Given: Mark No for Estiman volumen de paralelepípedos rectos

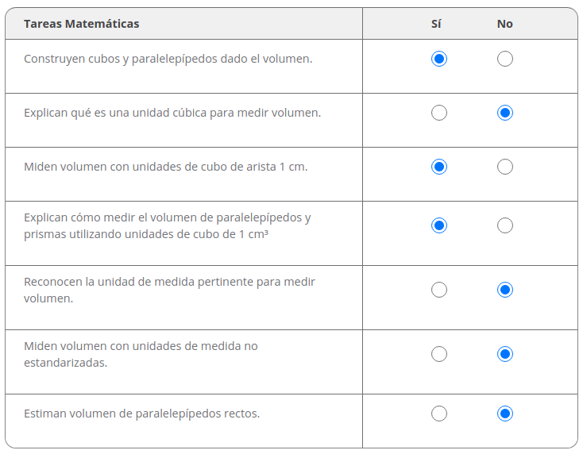Looking at the screenshot, I should 504,414.
